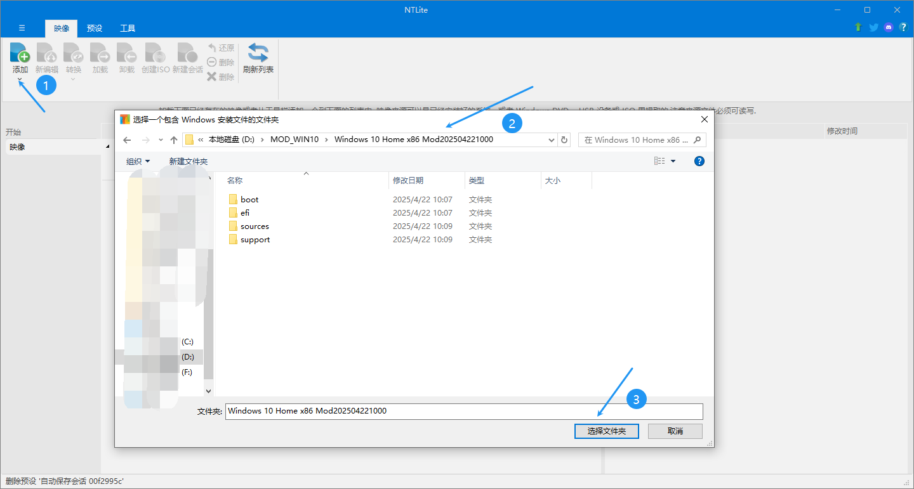Open the Twitter icon link
Screen dimensions: 914x489
(873, 27)
